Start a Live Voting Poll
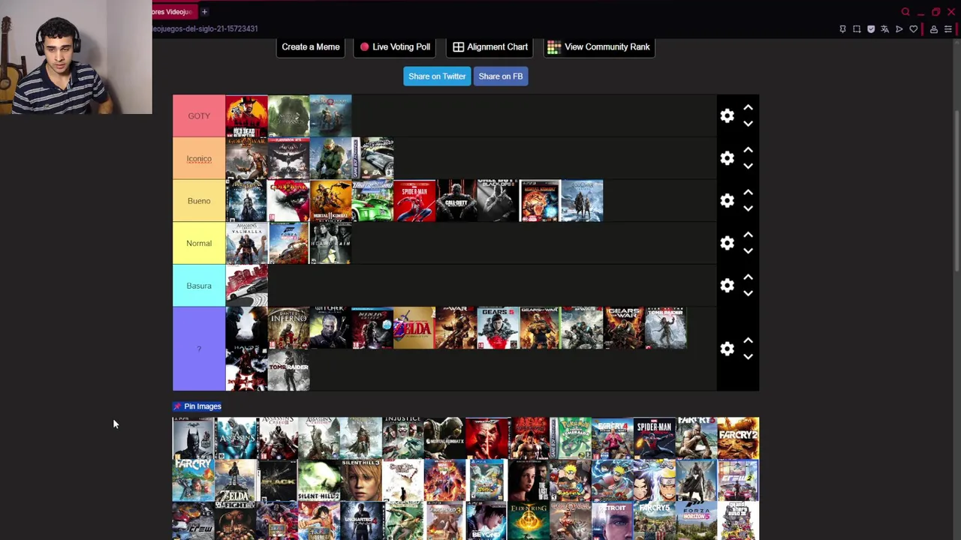Screen dimensions: 961x540 tap(394, 46)
